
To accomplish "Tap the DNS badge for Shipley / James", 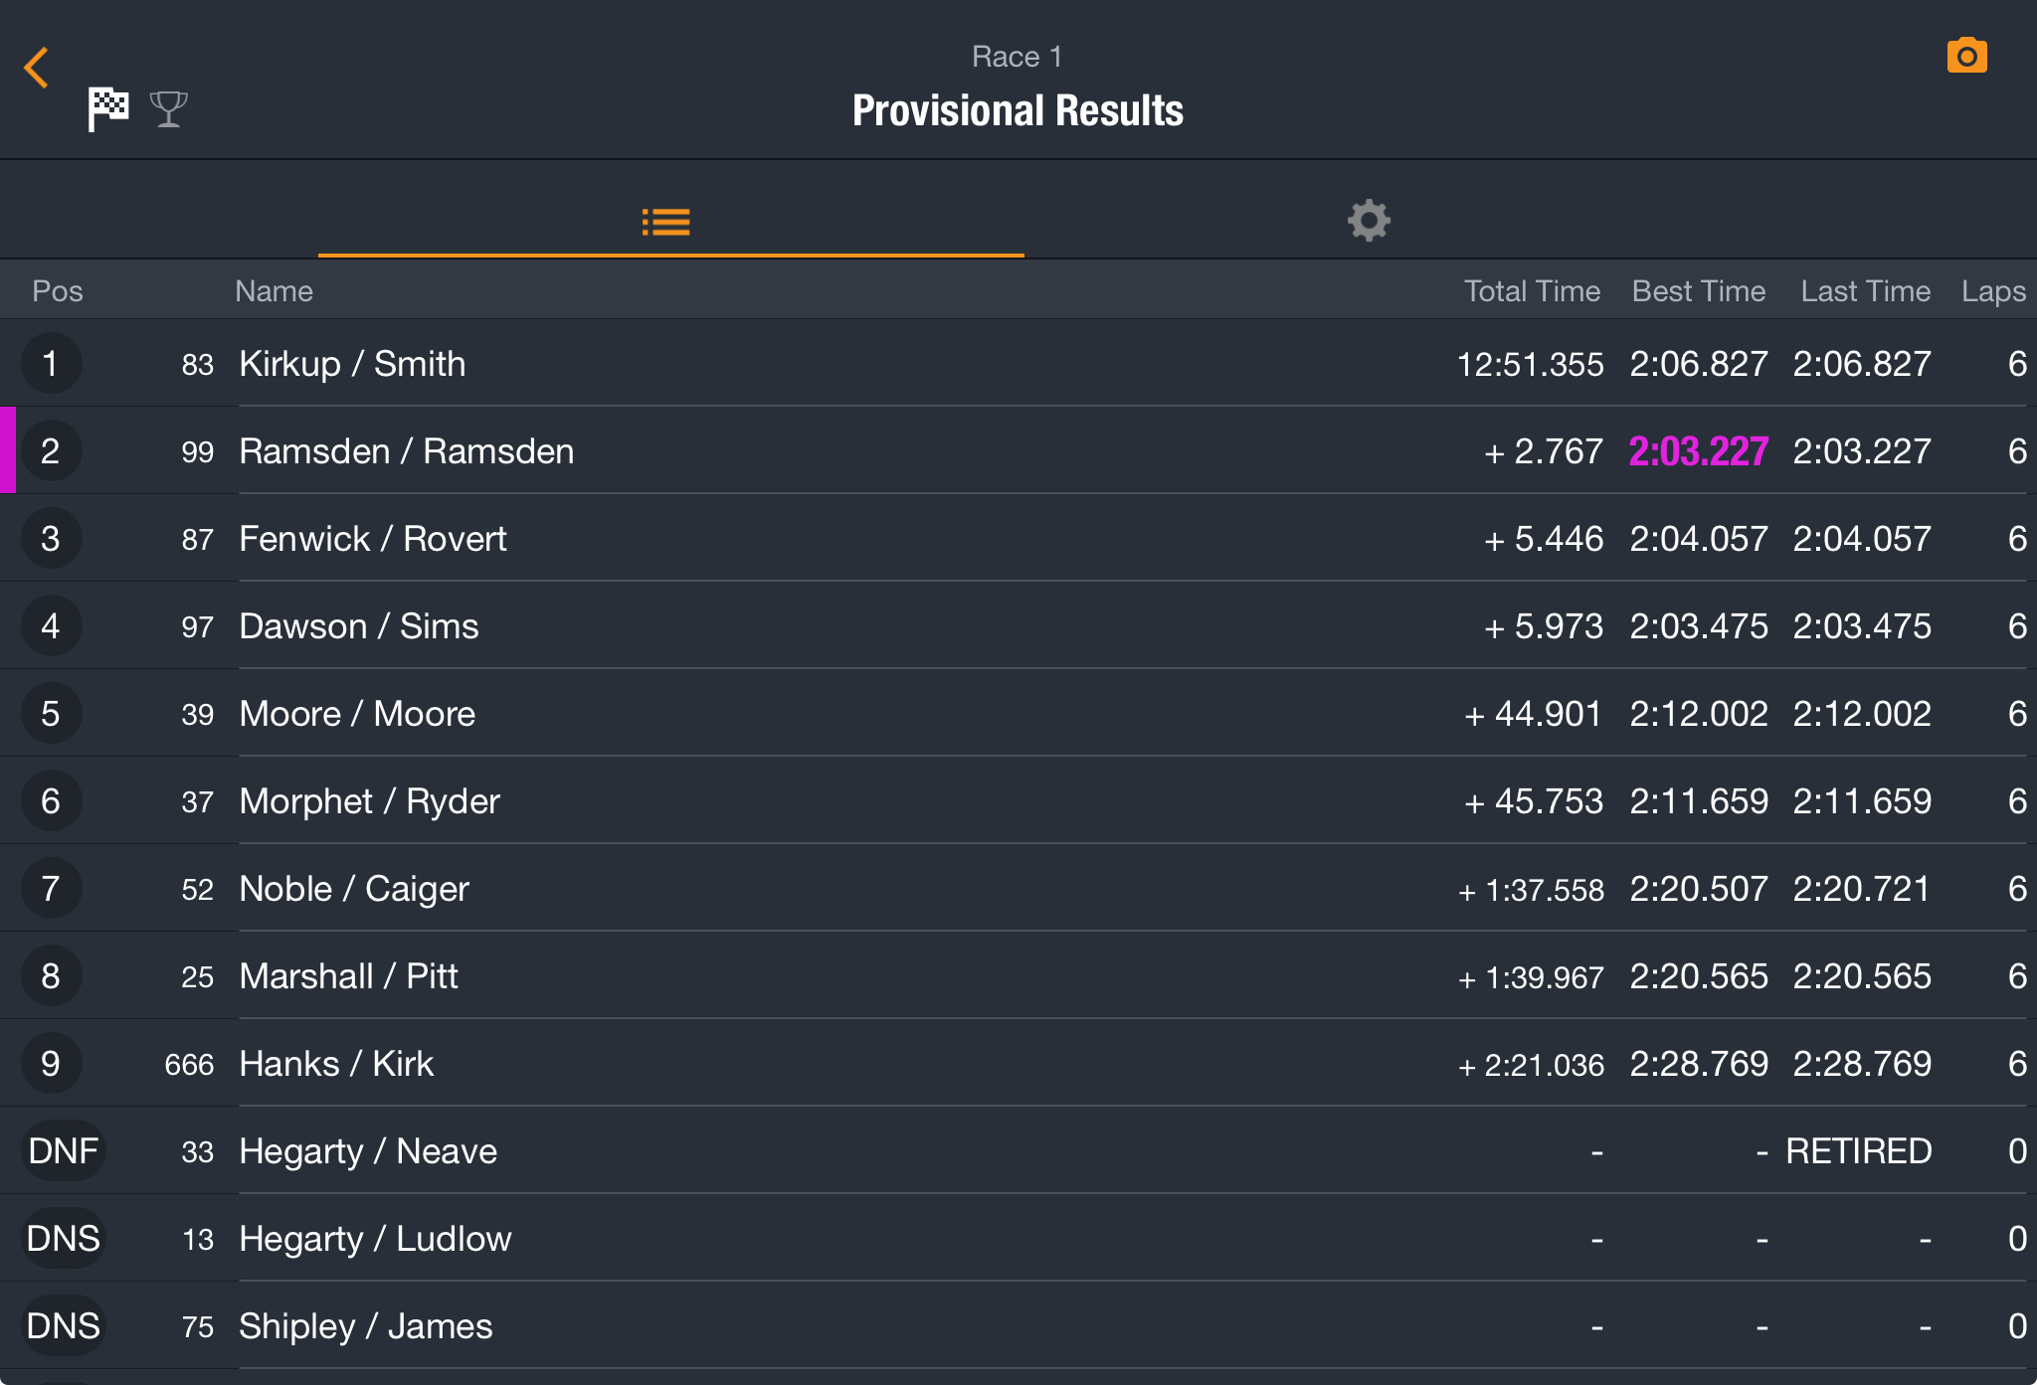I will [x=63, y=1326].
